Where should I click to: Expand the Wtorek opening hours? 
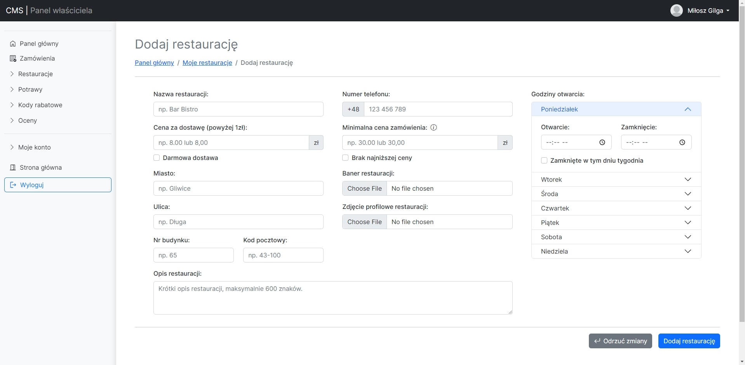point(616,179)
